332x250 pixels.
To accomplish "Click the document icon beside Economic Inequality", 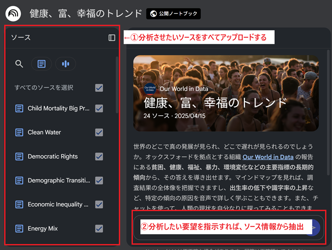I will [20, 204].
